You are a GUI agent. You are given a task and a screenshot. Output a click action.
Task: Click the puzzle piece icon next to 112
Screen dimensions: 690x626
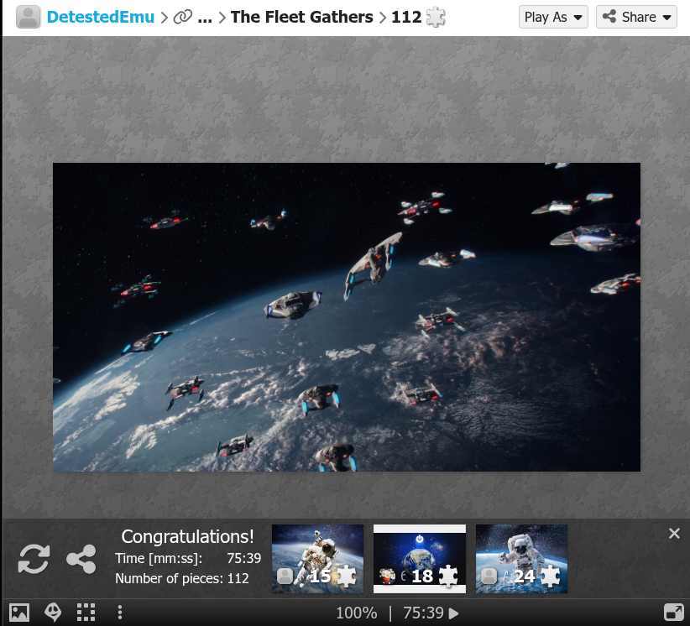click(x=436, y=17)
